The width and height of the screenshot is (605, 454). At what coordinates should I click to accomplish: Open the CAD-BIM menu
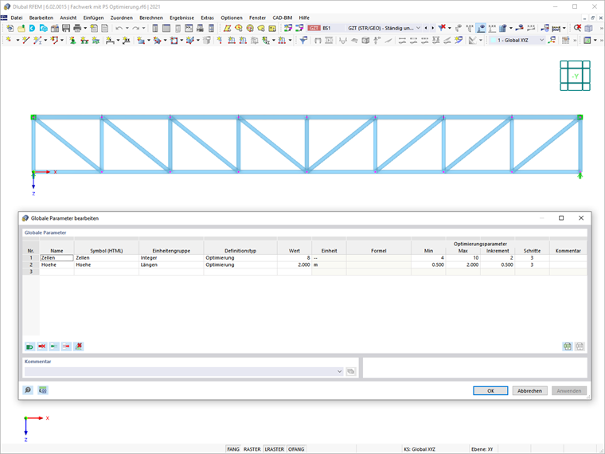pyautogui.click(x=283, y=18)
